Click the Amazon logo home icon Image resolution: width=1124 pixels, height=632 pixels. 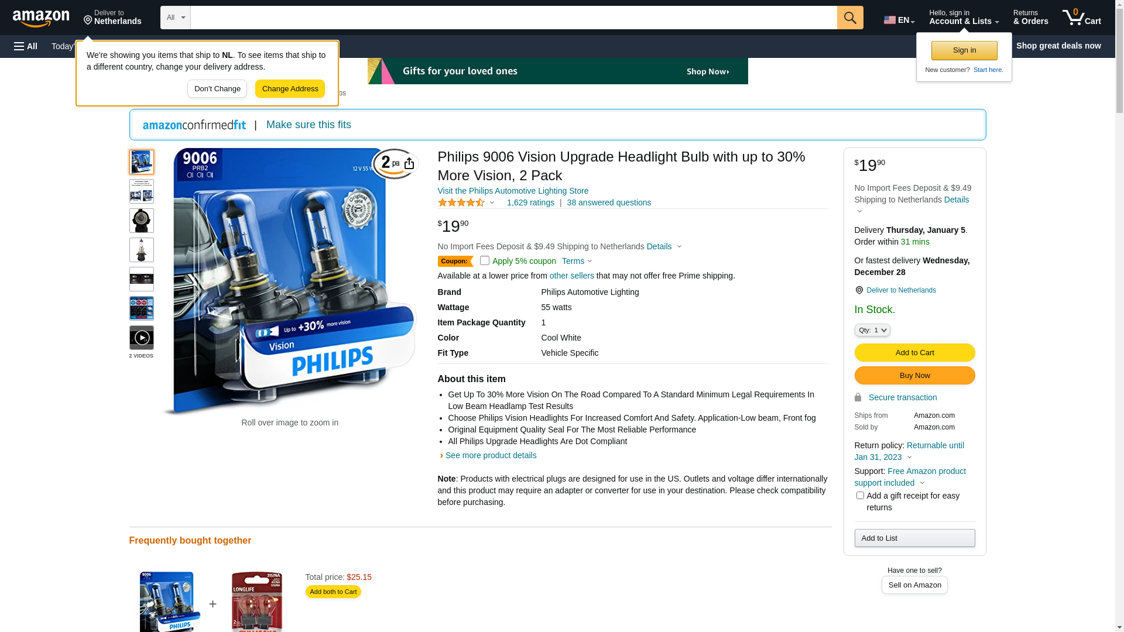41,18
